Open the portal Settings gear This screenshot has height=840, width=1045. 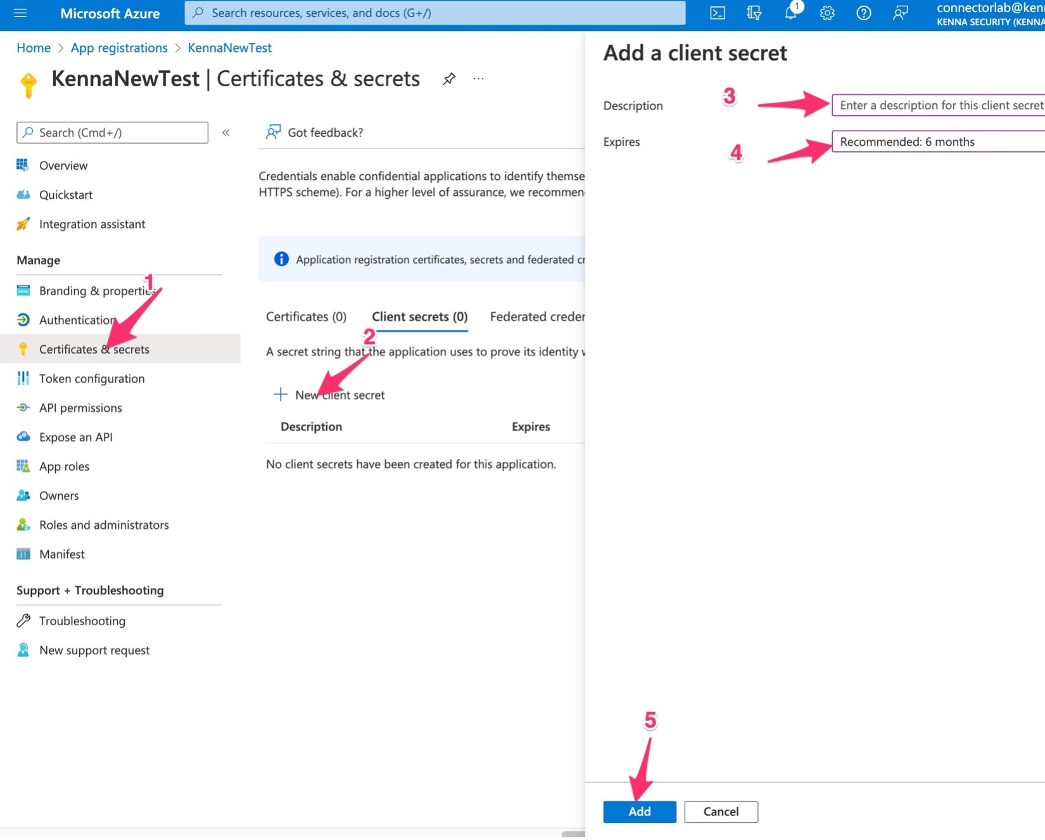(827, 13)
